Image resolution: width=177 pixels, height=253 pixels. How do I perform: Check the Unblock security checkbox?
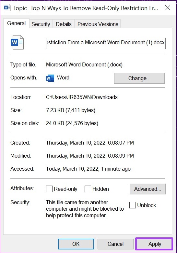coord(133,205)
